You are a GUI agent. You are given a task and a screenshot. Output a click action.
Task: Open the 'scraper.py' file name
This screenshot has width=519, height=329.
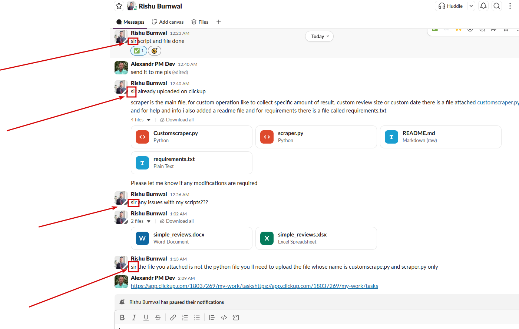pos(291,133)
